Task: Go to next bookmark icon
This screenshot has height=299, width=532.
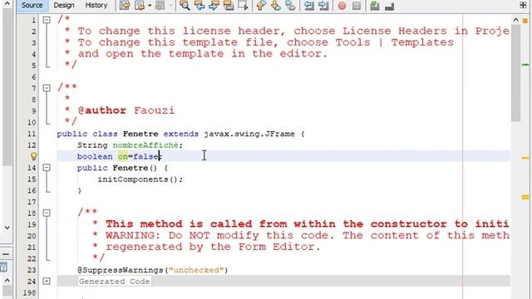Action: tap(276, 6)
